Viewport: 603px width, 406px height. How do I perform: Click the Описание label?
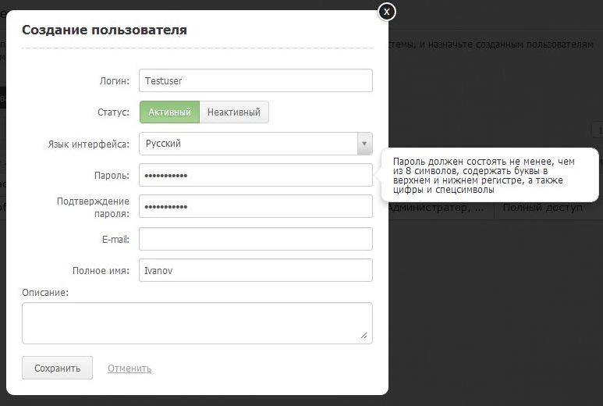(45, 293)
